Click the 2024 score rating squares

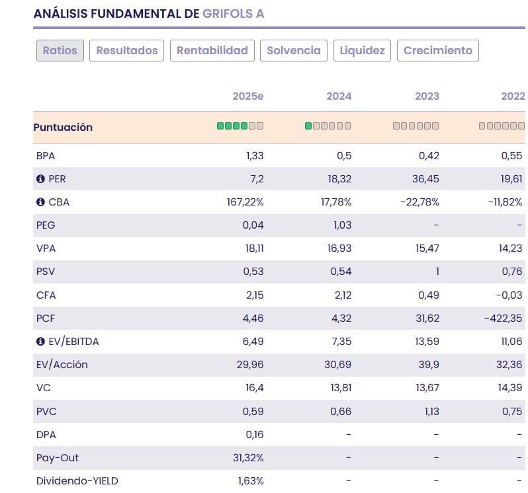tap(328, 126)
